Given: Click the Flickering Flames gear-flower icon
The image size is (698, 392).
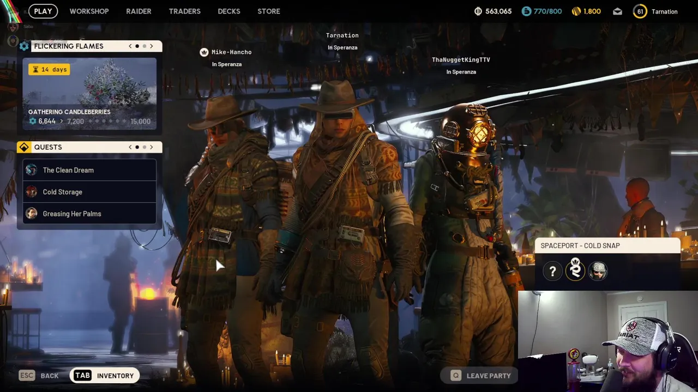Looking at the screenshot, I should tap(24, 46).
